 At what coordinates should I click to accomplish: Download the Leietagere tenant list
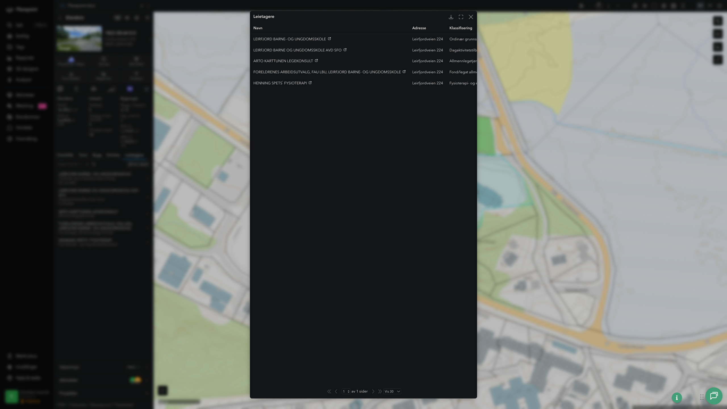pos(451,17)
